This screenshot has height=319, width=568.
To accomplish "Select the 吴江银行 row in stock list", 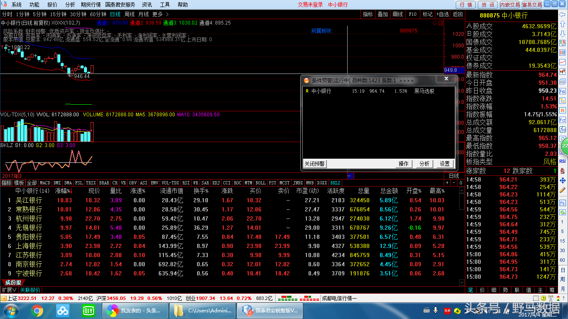I will (x=229, y=200).
